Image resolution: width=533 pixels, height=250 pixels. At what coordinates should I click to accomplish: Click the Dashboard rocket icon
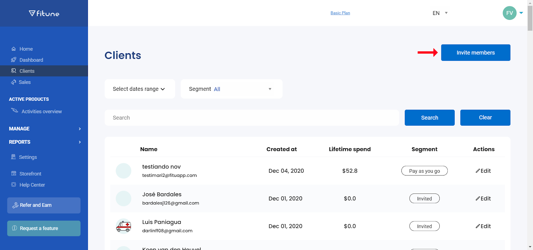click(14, 60)
